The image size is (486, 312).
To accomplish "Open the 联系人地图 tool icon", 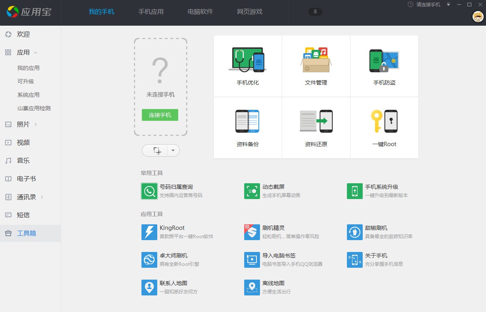I will click(149, 288).
